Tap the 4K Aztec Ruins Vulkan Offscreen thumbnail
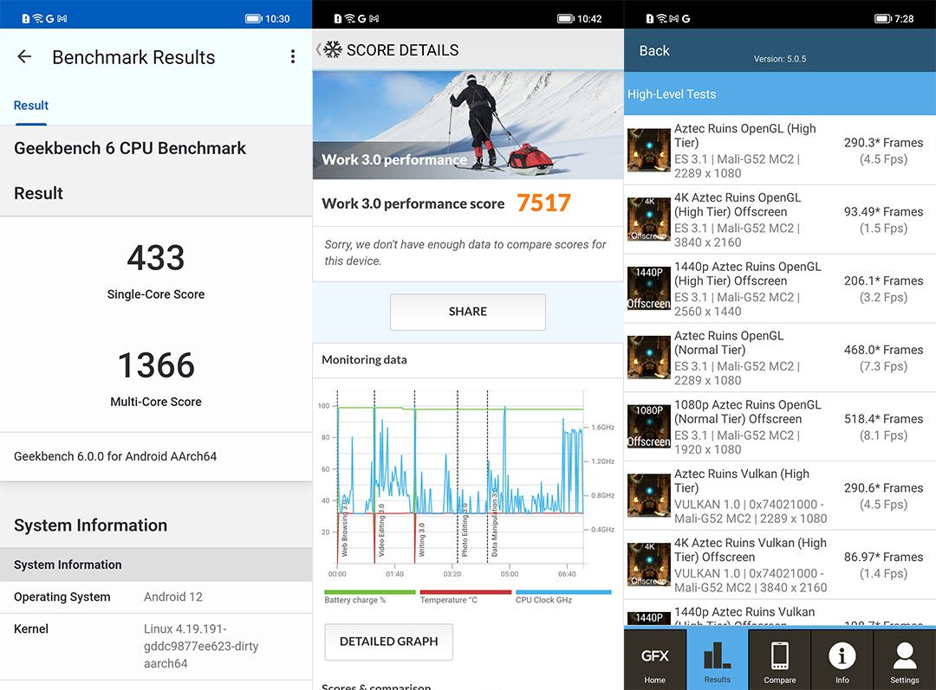The image size is (936, 690). coord(649,564)
